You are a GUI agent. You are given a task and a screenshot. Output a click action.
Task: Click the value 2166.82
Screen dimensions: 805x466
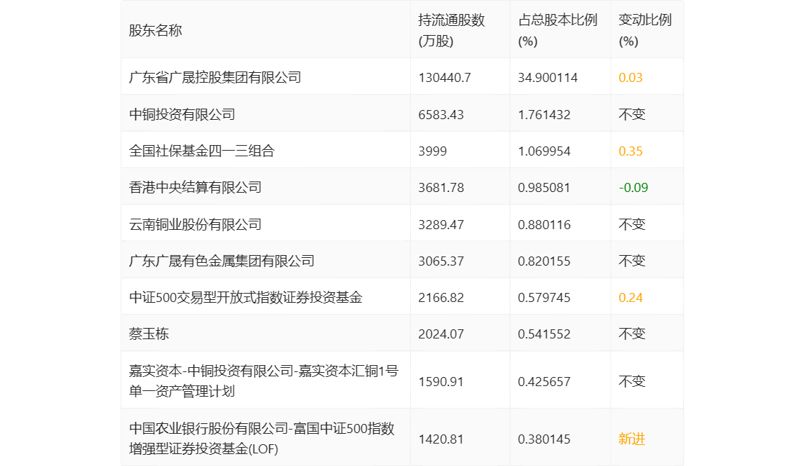[441, 297]
